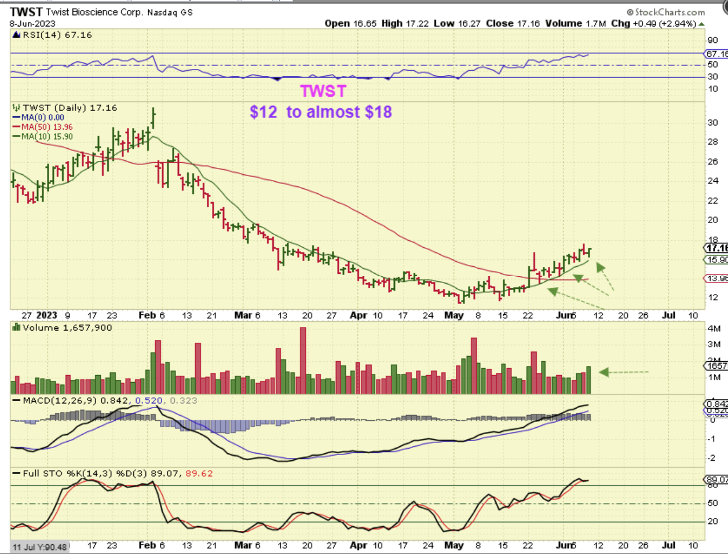Viewport: 728px width, 554px height.
Task: Click the 2023 year label under price chart
Action: (x=46, y=315)
